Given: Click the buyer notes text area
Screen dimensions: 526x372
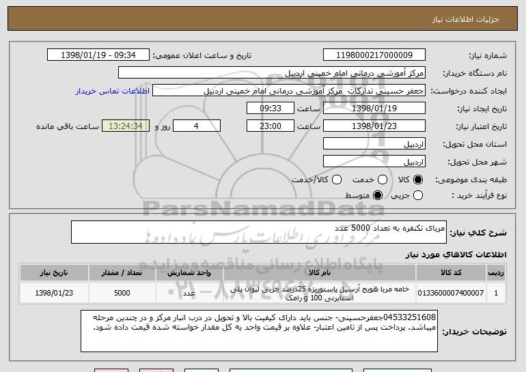Looking at the screenshot, I should click(259, 331).
